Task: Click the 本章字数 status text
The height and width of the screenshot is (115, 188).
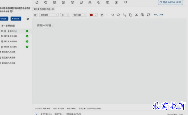Action: point(59,114)
